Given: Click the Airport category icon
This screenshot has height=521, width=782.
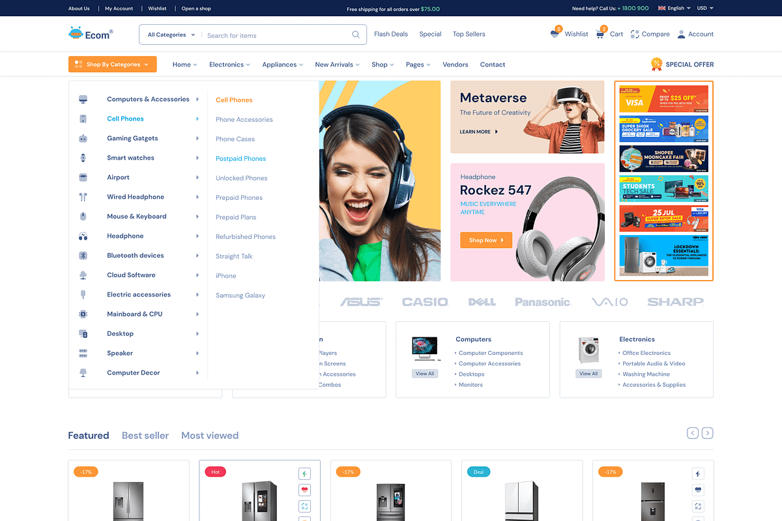Looking at the screenshot, I should [83, 177].
